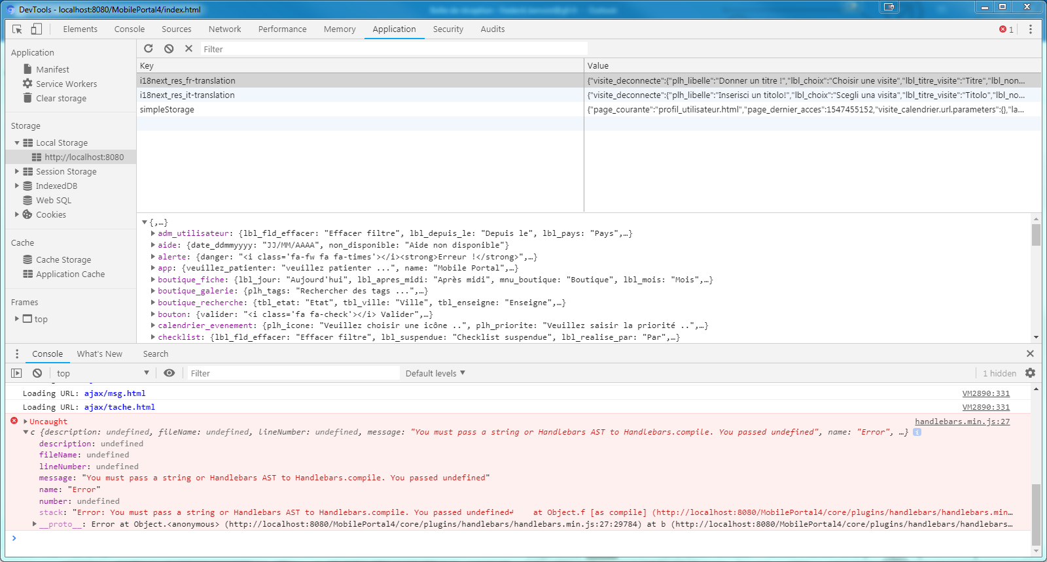
Task: Select the simpleStorage key row
Action: click(x=167, y=110)
